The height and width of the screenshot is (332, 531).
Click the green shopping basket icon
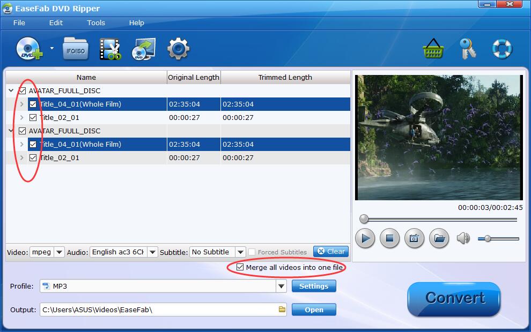tap(433, 49)
